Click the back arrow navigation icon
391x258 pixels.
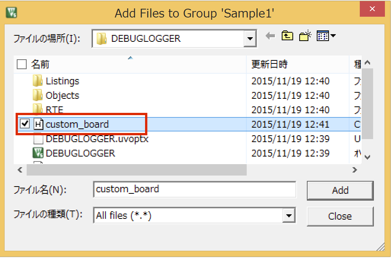click(270, 36)
